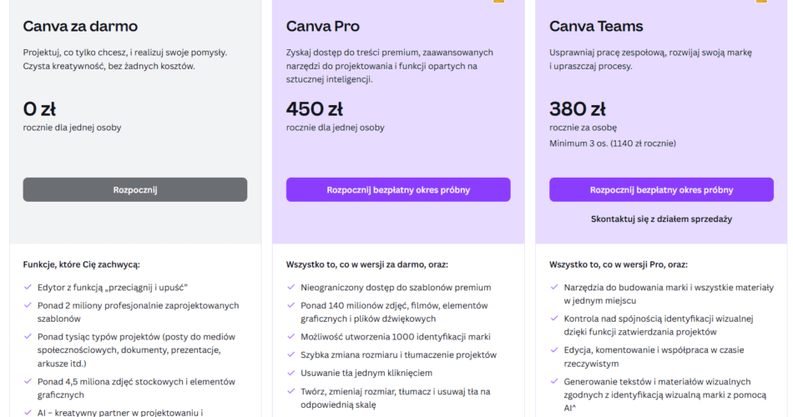Screen dimensions: 793x417
Task: Click checkmark next to "Kontrola nad spójnością identyfikacji"
Action: [x=553, y=319]
